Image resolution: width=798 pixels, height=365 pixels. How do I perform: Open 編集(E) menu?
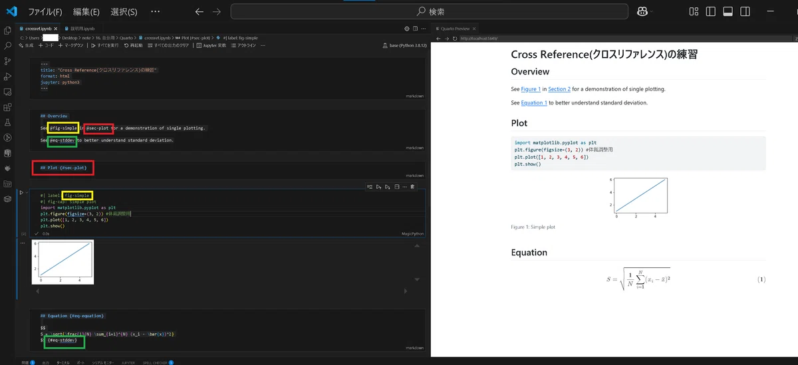tap(86, 11)
